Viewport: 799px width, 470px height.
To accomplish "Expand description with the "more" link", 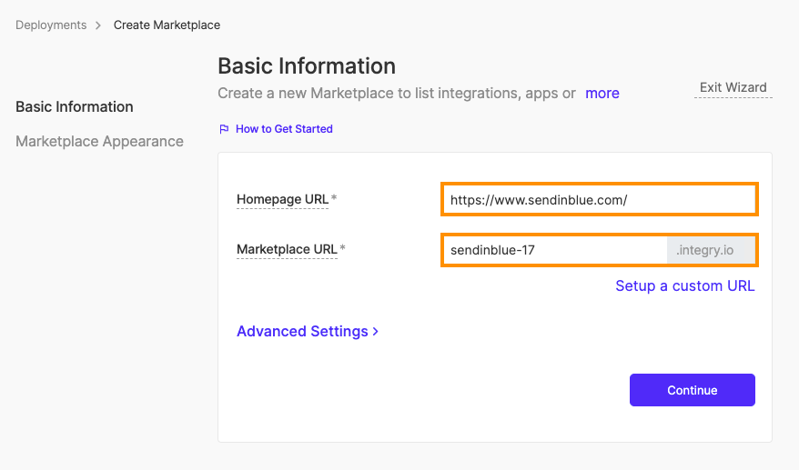I will (602, 93).
